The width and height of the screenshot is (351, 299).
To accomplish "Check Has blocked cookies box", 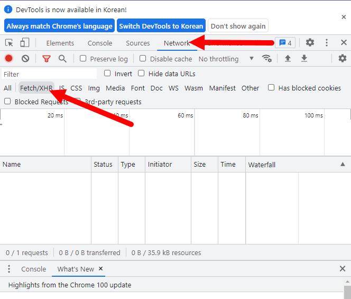I will 271,87.
